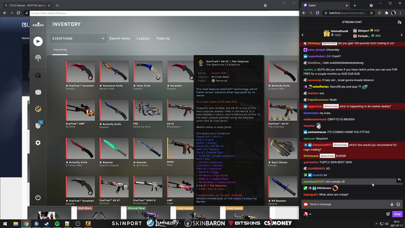Switch to Loadout tab

(x=143, y=39)
